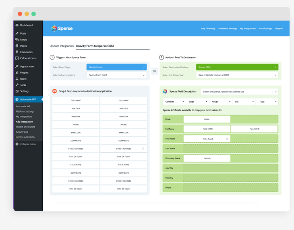Click the EMAIL tile in Email row
The width and height of the screenshot is (294, 230).
pyautogui.click(x=207, y=119)
